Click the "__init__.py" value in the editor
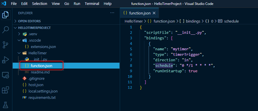This screenshot has height=111, width=258. pyautogui.click(x=189, y=33)
